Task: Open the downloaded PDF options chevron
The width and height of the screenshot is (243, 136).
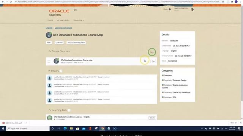Action: point(26,123)
